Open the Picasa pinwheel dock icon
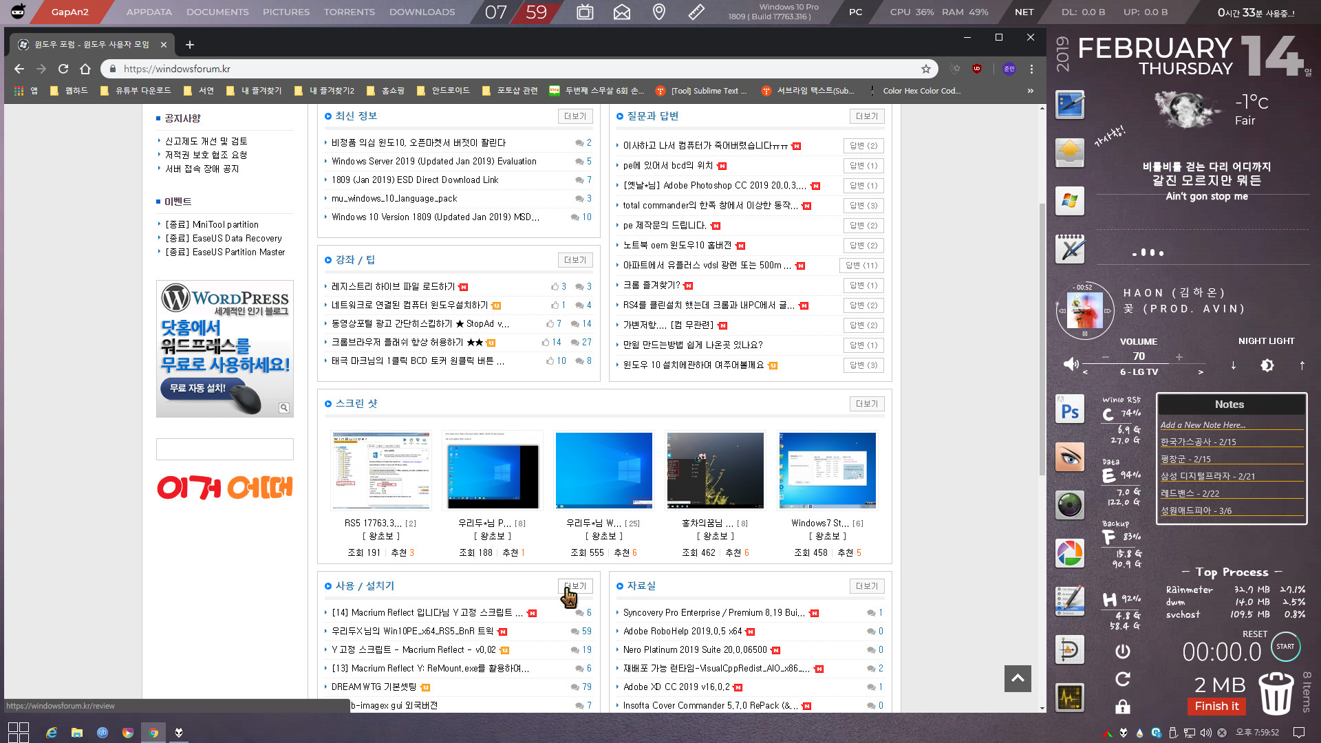The width and height of the screenshot is (1321, 743). tap(1070, 553)
